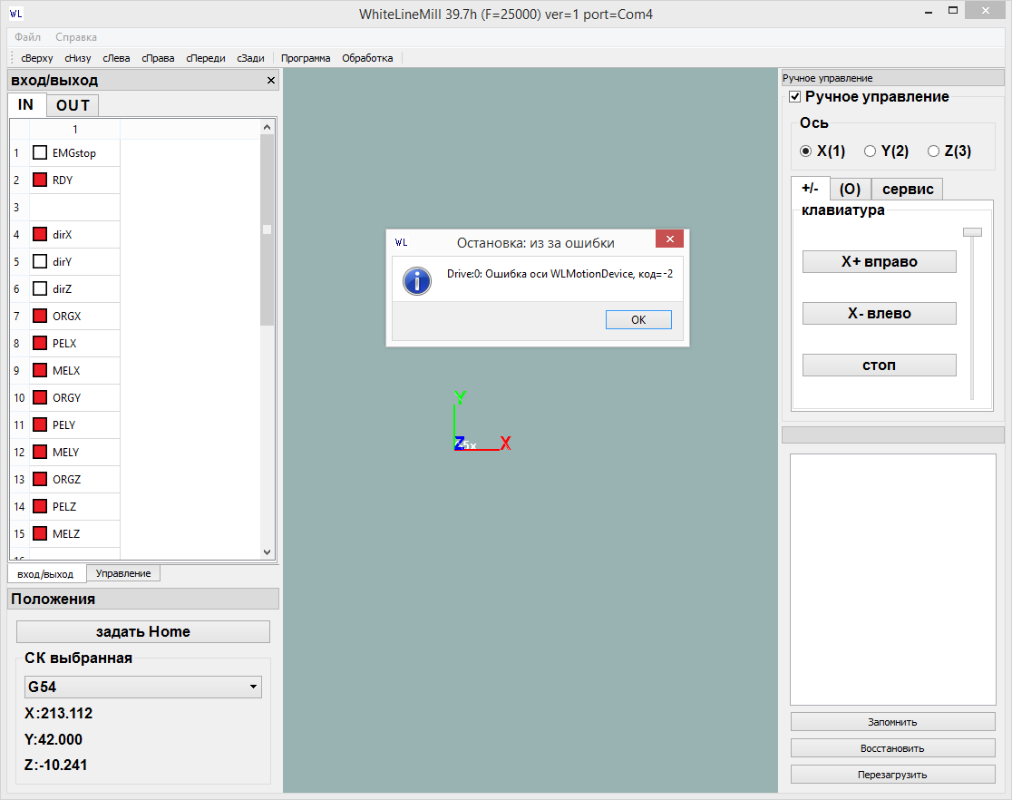
Task: Click the стоп button
Action: (879, 365)
